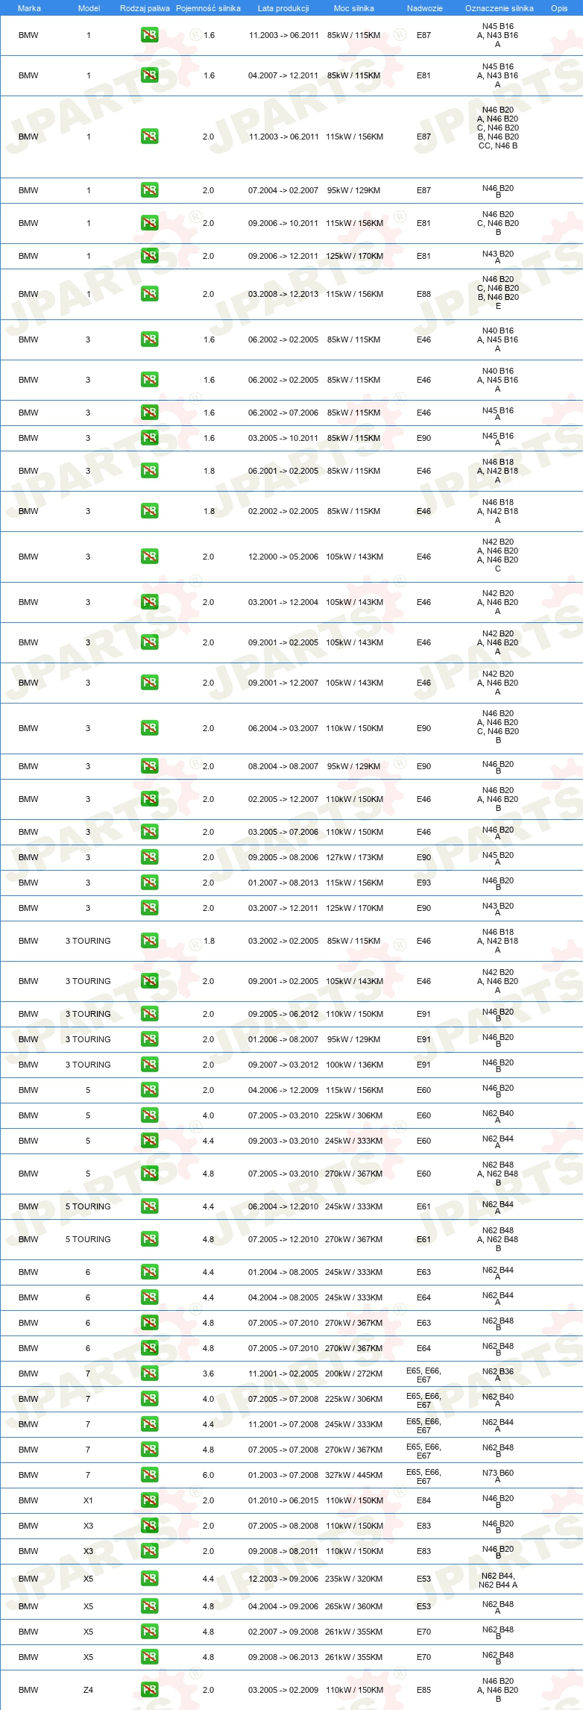This screenshot has width=583, height=1710.
Task: Select the N62 B44, N62 B44 A engine cell
Action: coord(498,1579)
